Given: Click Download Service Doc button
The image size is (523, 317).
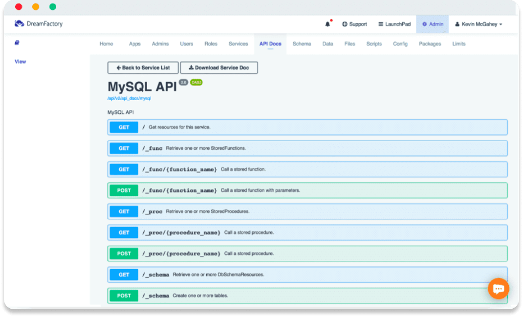Looking at the screenshot, I should 219,68.
